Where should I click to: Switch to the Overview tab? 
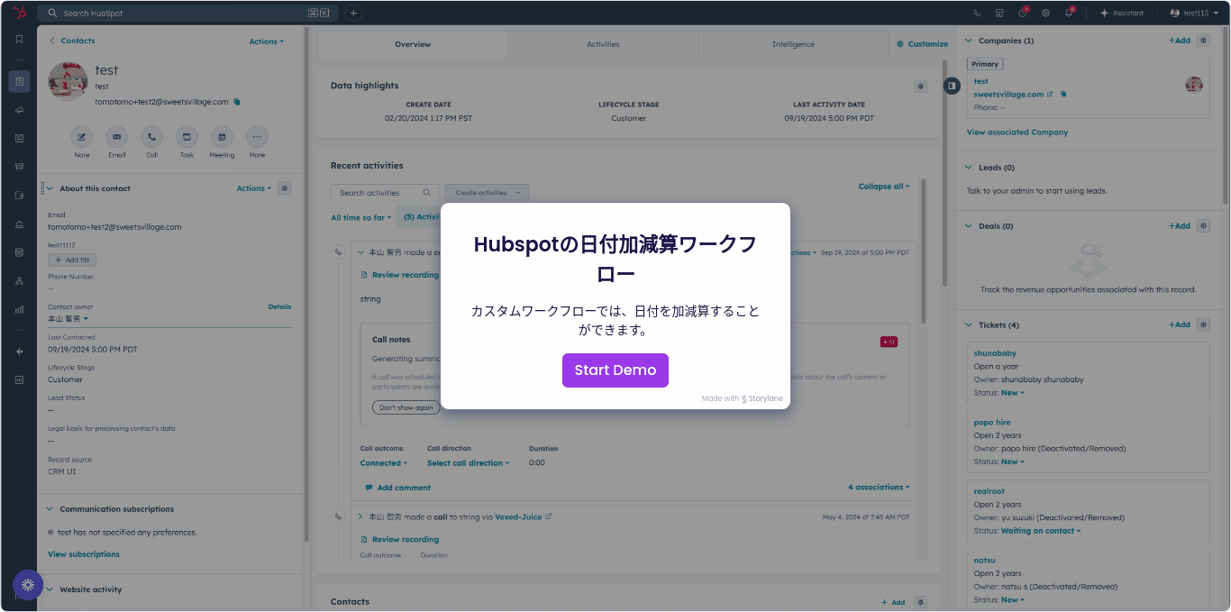tap(413, 44)
